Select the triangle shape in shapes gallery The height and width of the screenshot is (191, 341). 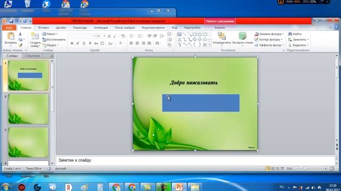[x=180, y=40]
